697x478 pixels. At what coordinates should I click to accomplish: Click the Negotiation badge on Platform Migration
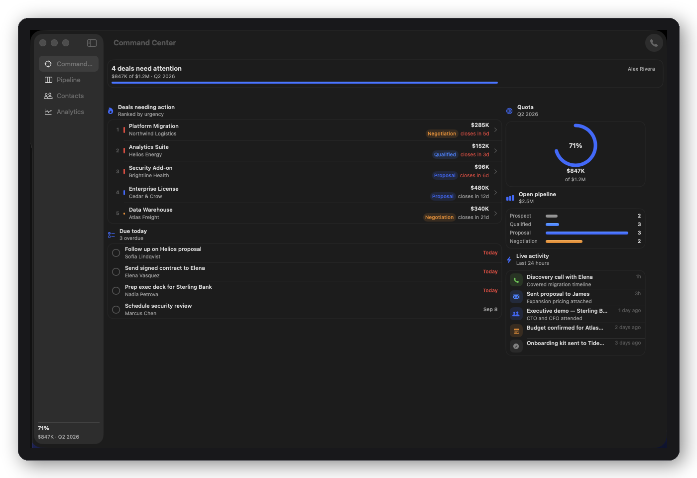coord(442,134)
